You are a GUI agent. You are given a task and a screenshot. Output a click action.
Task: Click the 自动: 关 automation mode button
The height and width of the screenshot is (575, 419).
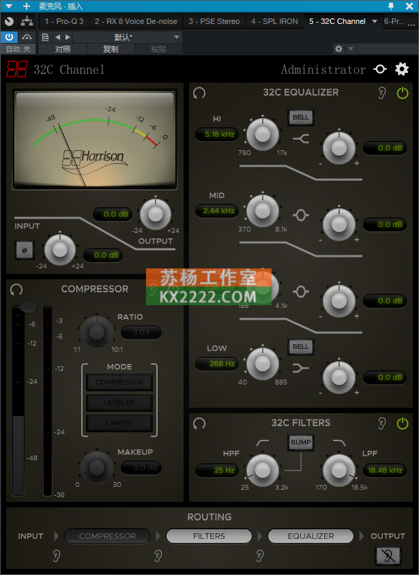(18, 49)
